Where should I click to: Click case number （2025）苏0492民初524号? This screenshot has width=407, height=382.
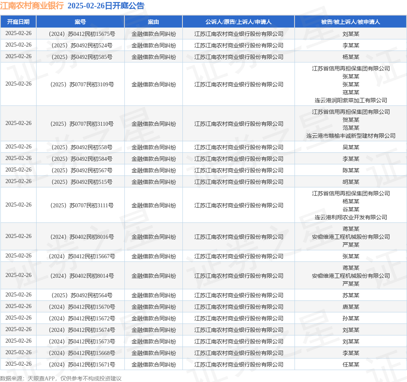80,45
